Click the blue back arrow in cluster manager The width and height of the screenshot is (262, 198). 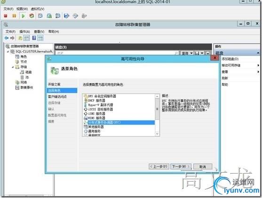click(7, 38)
